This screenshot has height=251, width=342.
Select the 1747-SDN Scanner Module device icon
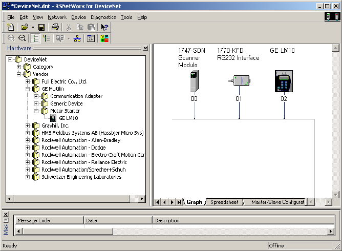point(194,81)
